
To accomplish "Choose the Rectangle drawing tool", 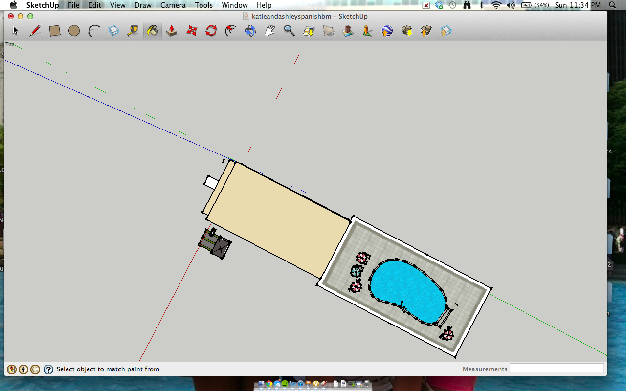I will pos(55,31).
